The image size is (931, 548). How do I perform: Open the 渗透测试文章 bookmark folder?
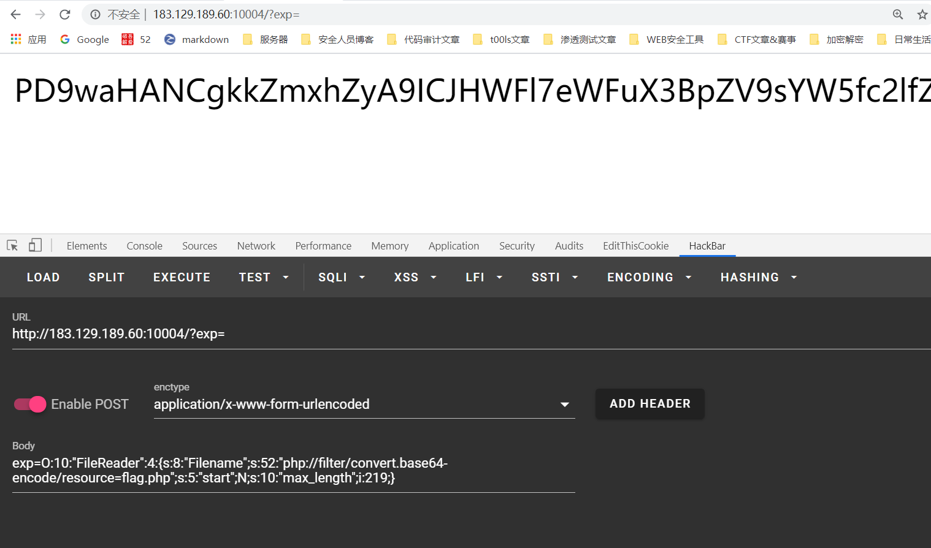[x=580, y=39]
